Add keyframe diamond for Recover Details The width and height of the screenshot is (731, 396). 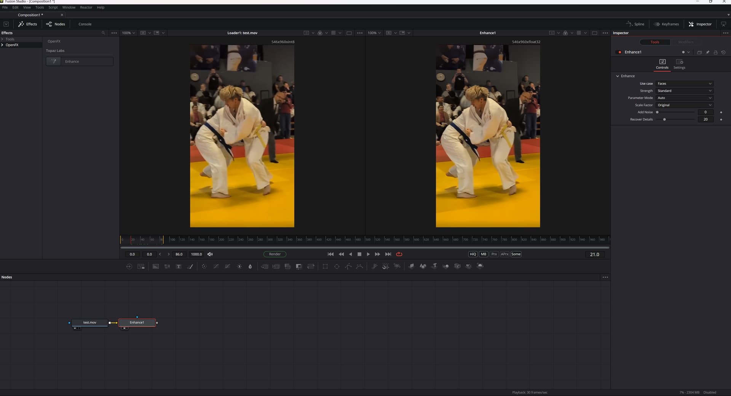(721, 120)
